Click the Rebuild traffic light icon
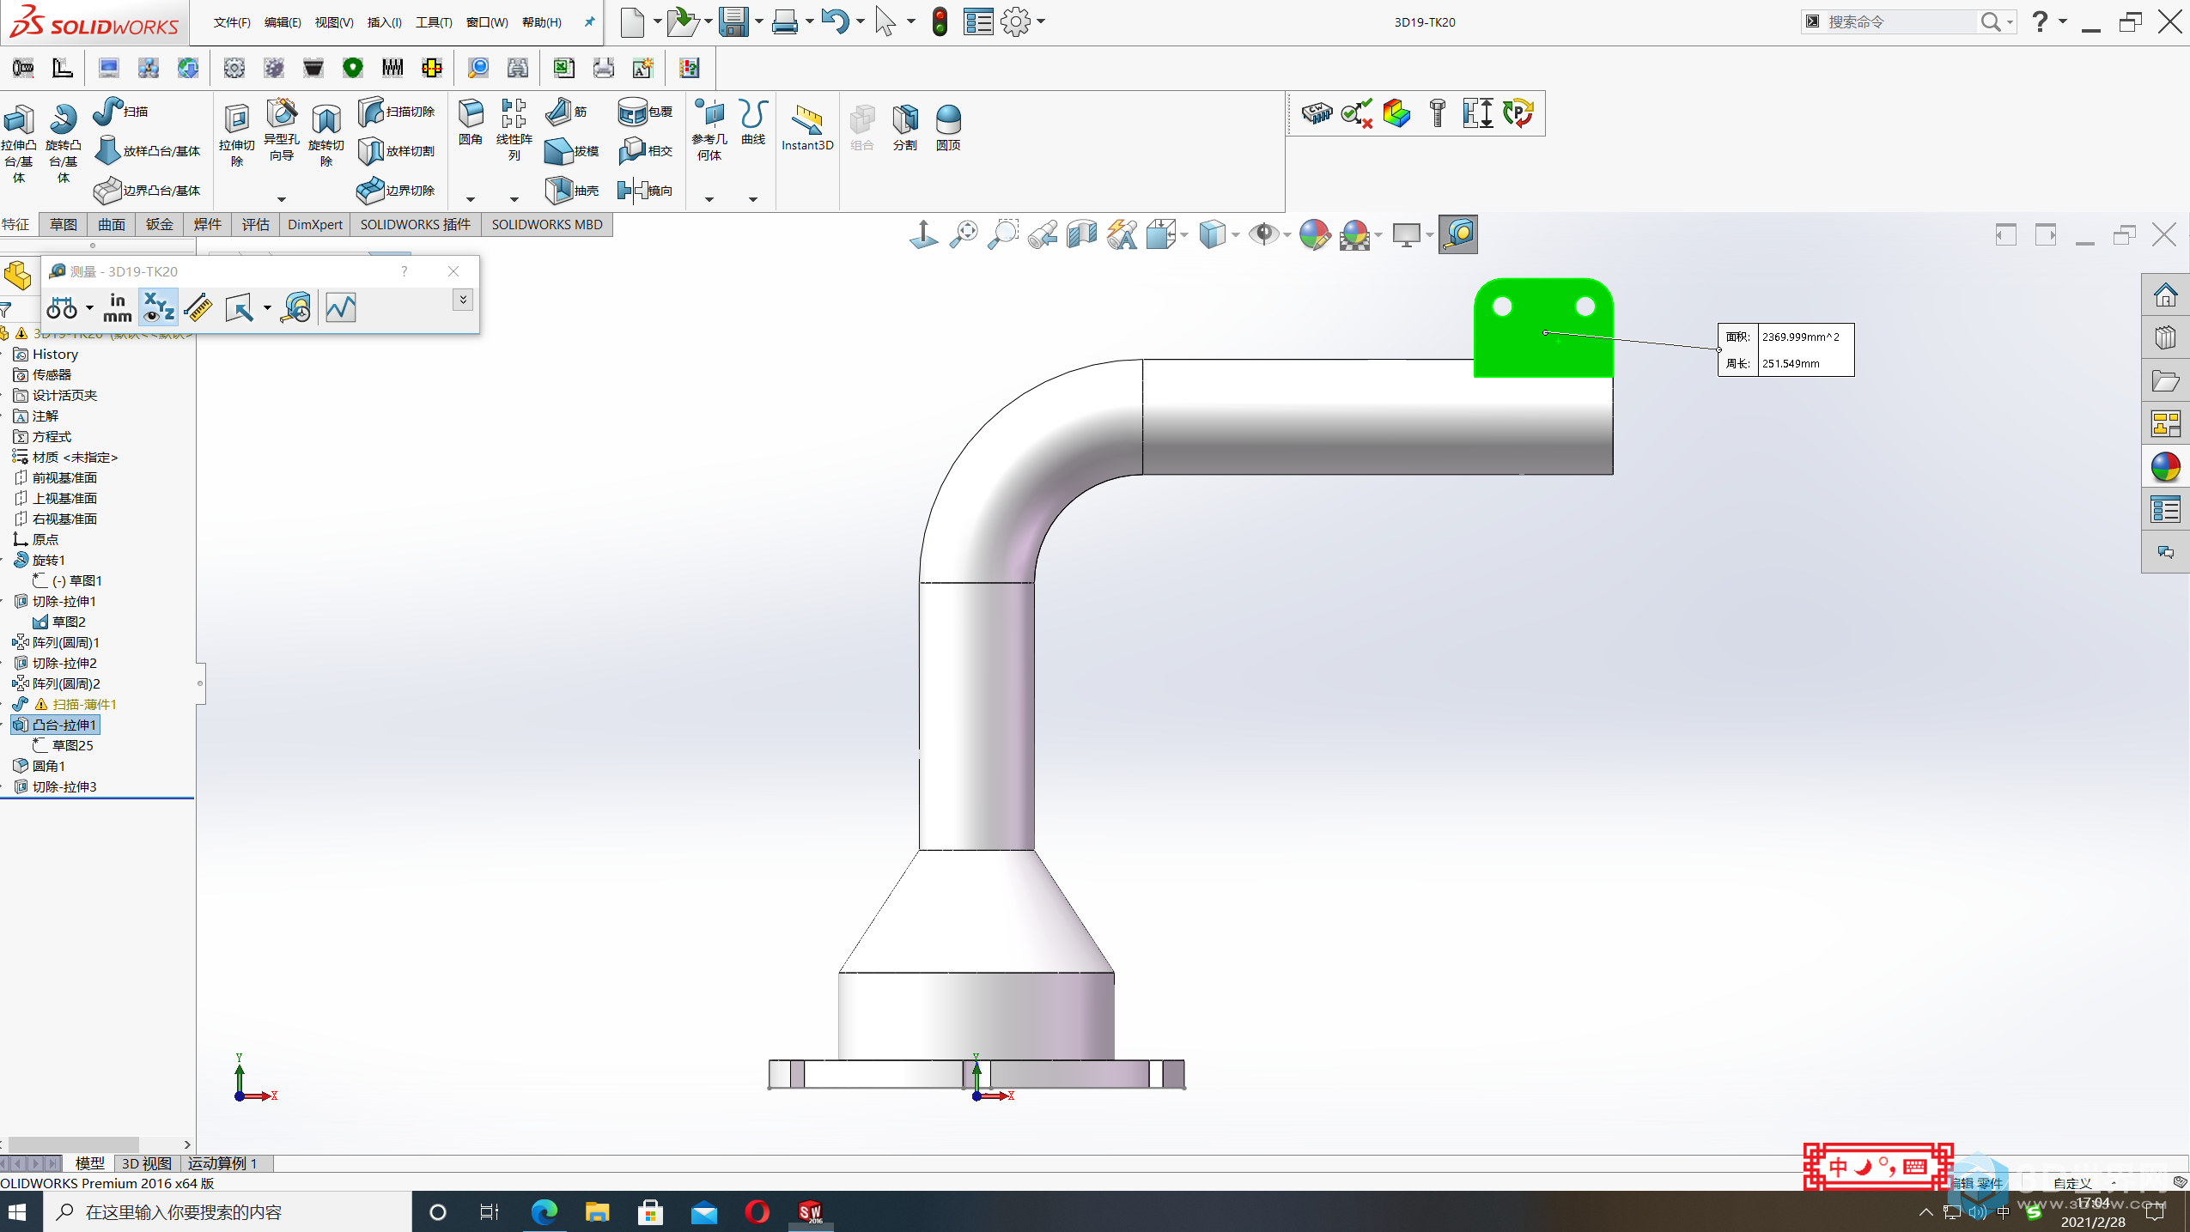Screen dimensions: 2190x1232 click(940, 21)
